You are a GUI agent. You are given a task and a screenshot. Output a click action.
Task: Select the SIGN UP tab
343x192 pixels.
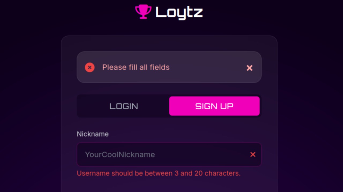[214, 106]
